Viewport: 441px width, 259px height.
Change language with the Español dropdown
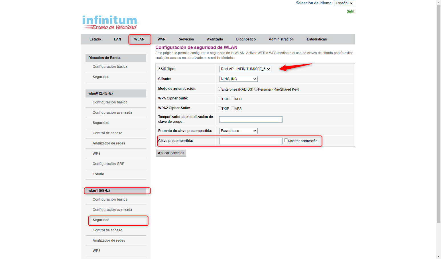click(x=344, y=3)
